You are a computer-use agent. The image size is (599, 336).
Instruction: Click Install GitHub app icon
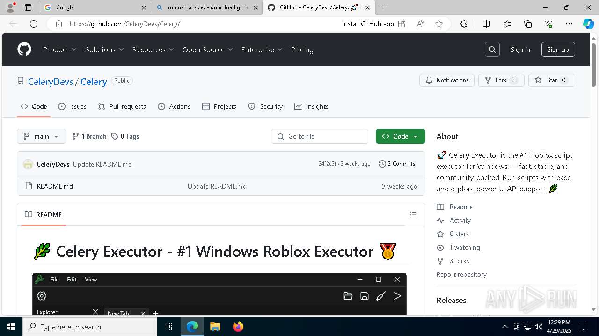pos(402,24)
